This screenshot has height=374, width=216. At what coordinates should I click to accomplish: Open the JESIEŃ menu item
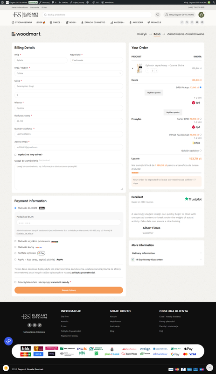click(x=41, y=22)
